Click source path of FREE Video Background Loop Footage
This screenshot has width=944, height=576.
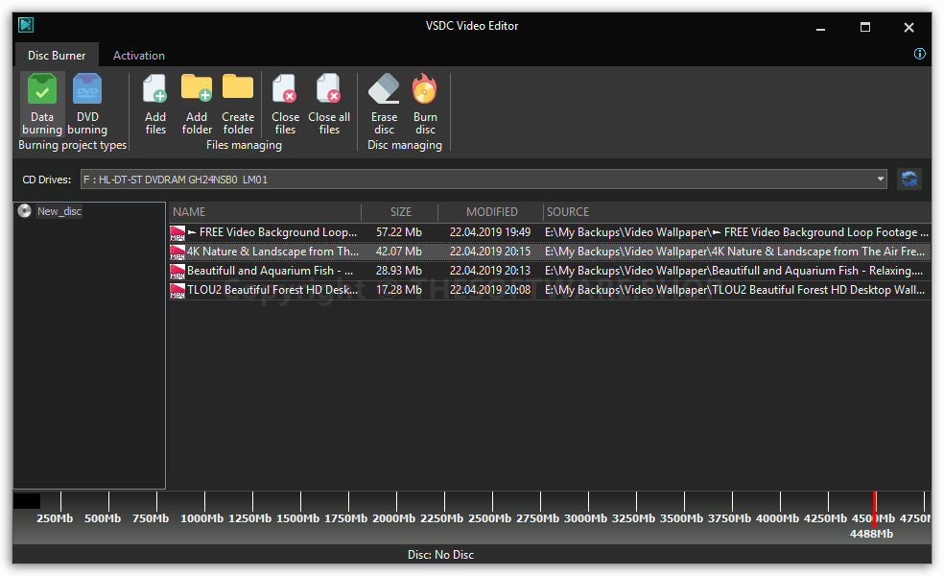point(737,232)
